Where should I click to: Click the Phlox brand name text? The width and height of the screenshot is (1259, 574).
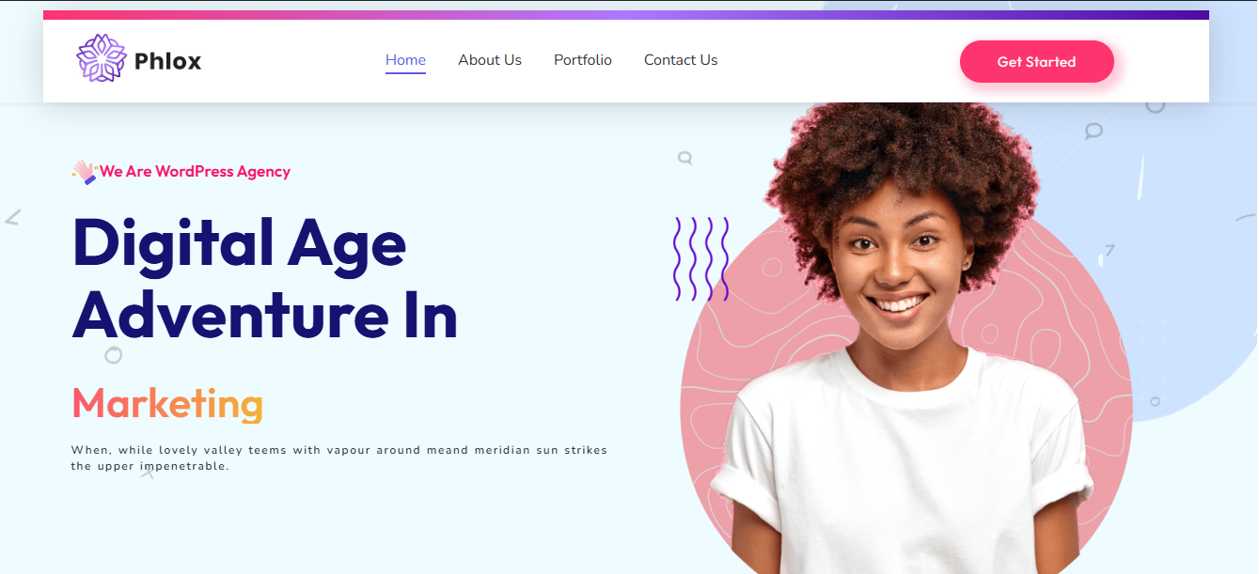coord(168,61)
